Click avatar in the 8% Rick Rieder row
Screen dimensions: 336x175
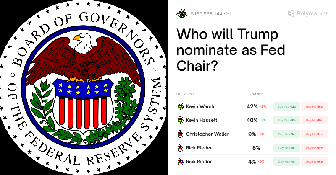click(181, 148)
